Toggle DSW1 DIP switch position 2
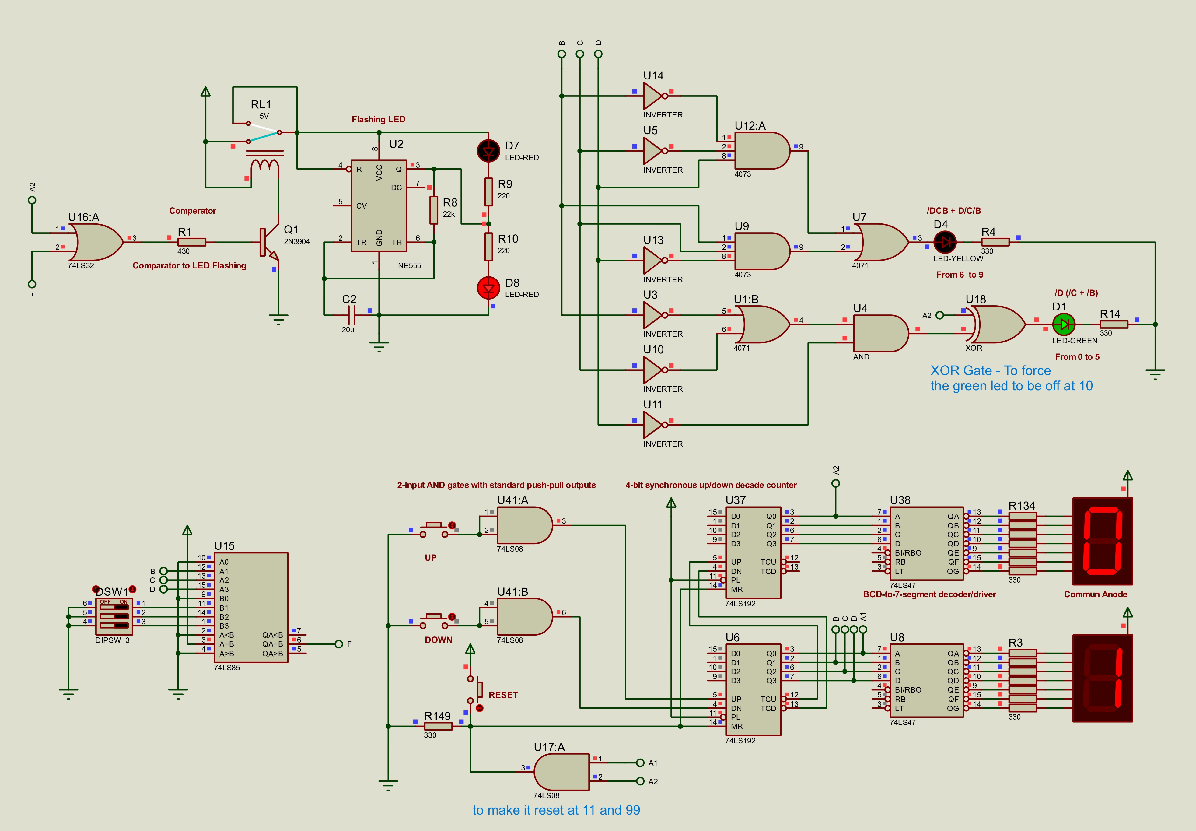This screenshot has height=831, width=1196. pos(114,616)
